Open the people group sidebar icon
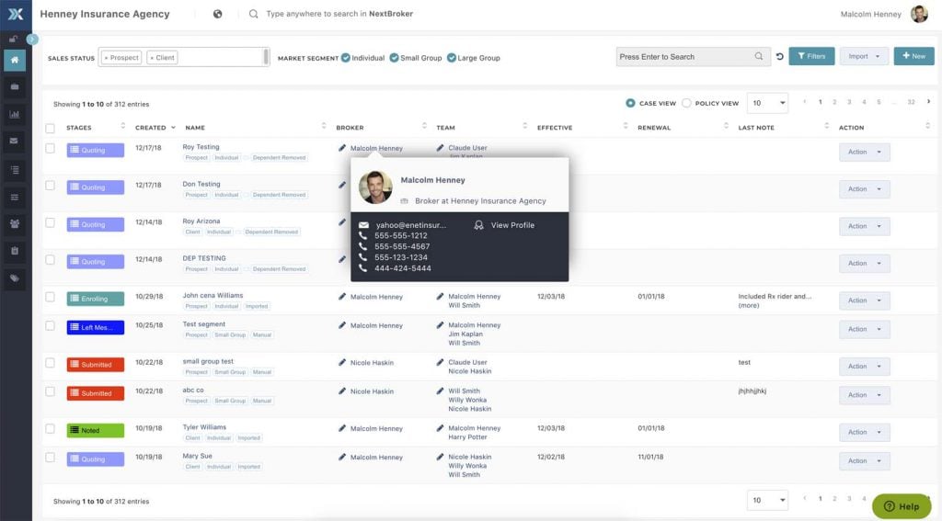942x521 pixels. pos(15,223)
